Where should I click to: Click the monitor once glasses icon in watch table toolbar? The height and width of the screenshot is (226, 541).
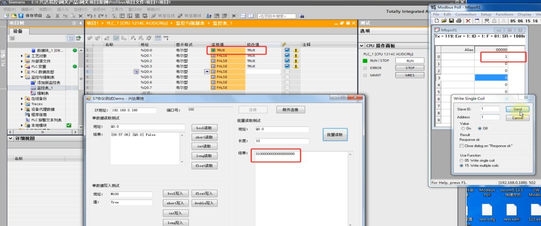coord(165,38)
